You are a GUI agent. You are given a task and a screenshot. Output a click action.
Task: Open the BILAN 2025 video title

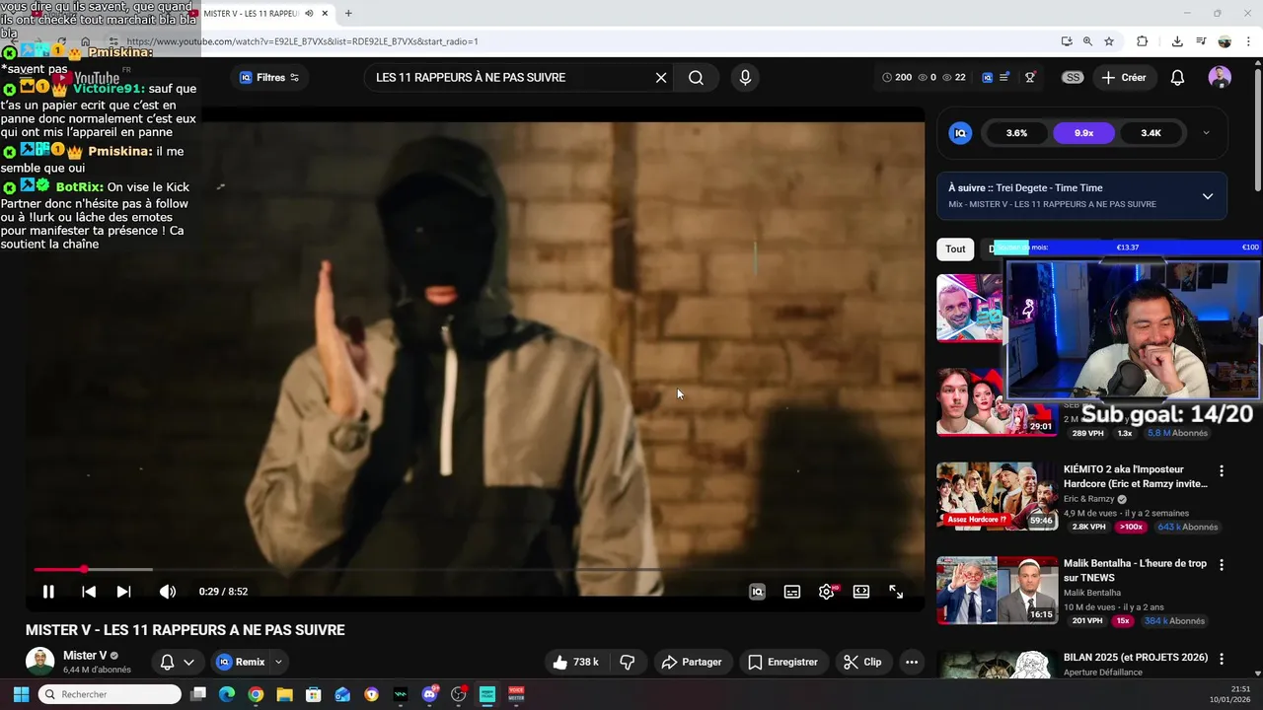(x=1136, y=658)
